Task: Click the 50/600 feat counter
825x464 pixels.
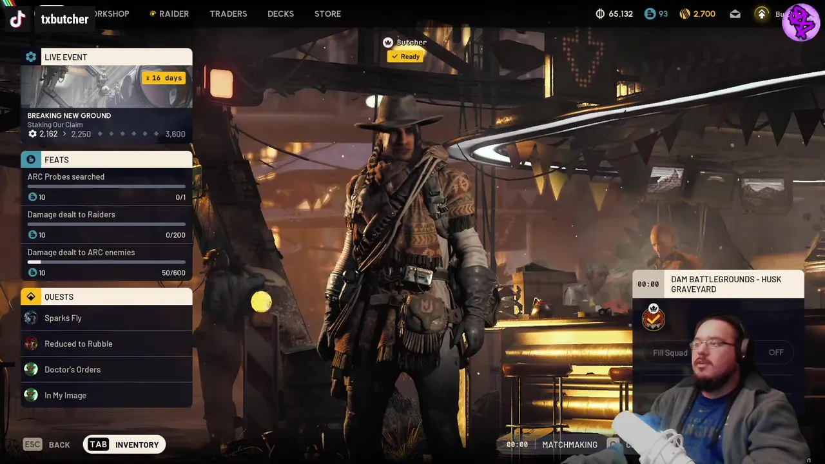Action: [173, 273]
